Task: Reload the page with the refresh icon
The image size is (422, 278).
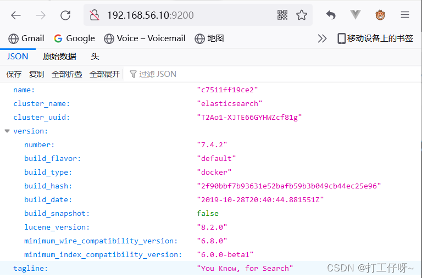Action: pyautogui.click(x=65, y=15)
